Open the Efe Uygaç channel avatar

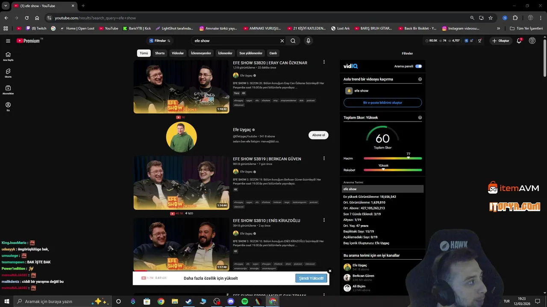coord(181,137)
